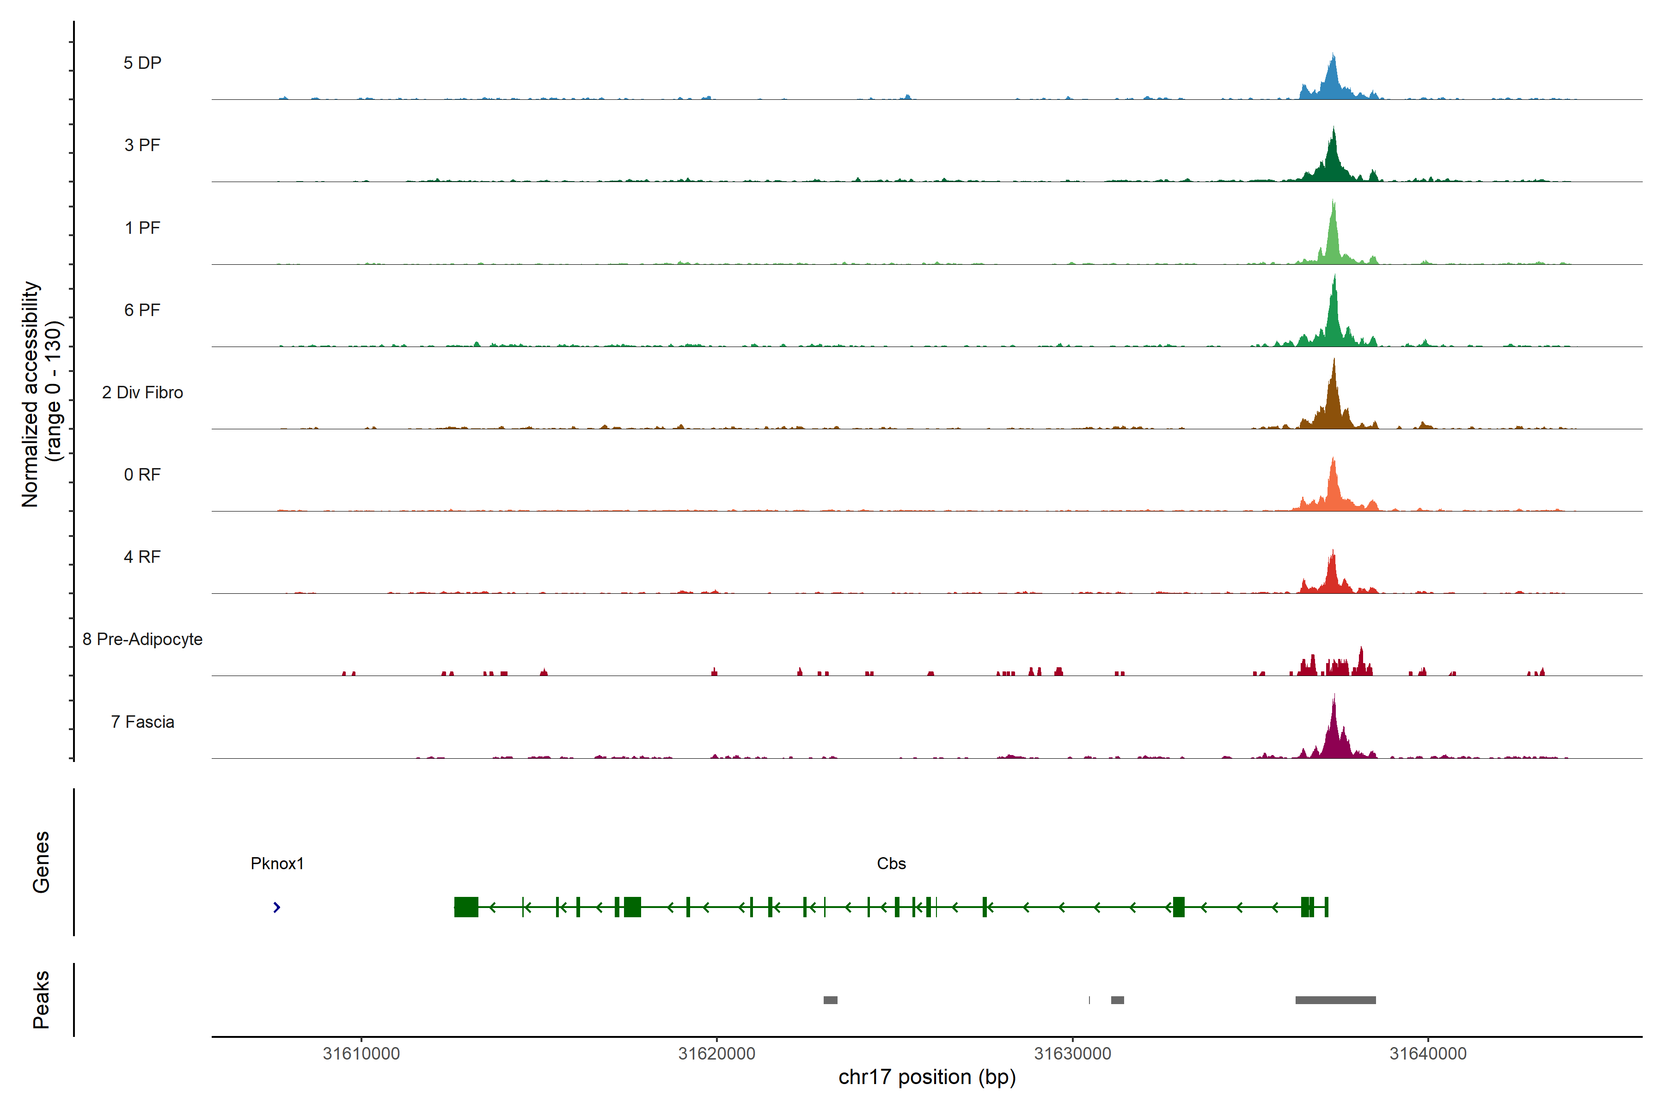
Task: Select the 2 Div Fibro track label
Action: pyautogui.click(x=142, y=392)
